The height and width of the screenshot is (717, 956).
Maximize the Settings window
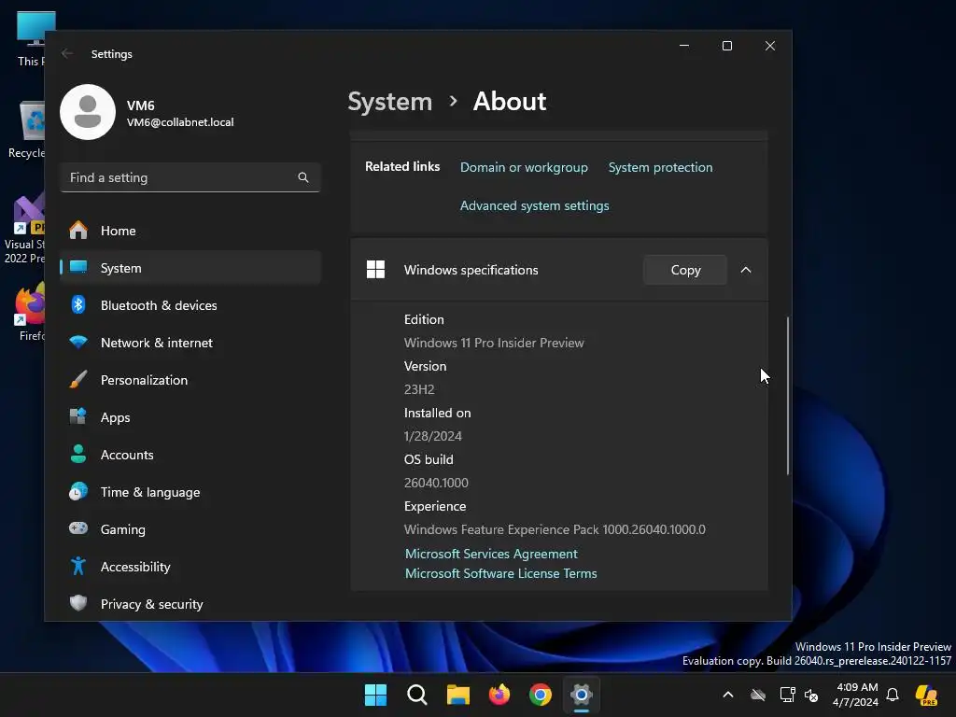[x=726, y=46]
